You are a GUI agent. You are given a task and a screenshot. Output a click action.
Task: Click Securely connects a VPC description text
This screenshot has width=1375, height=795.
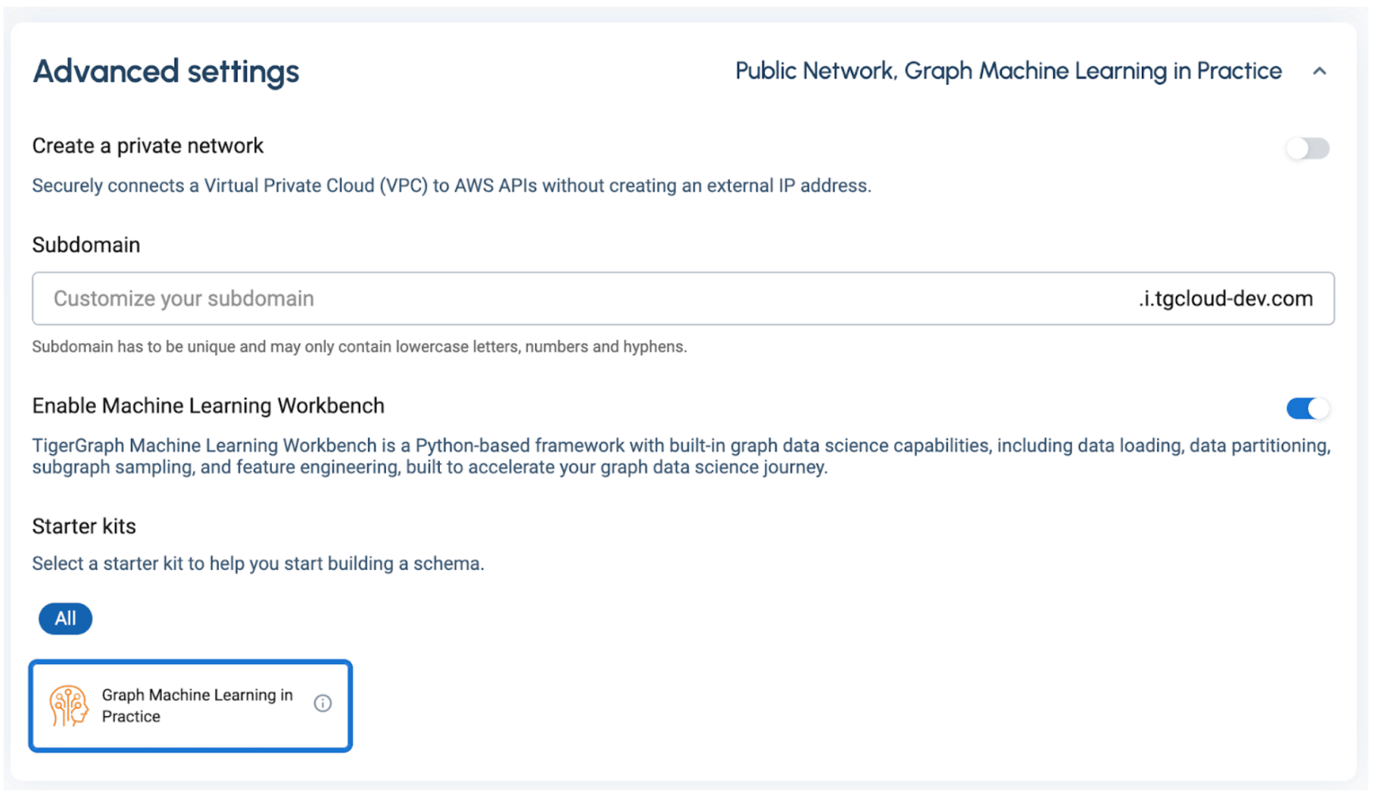point(452,185)
